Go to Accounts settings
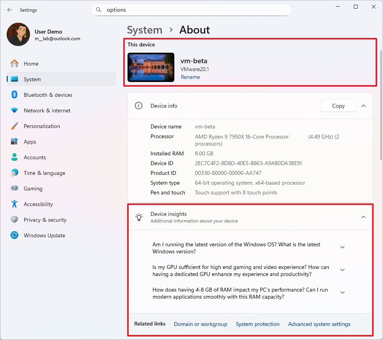 tap(35, 157)
